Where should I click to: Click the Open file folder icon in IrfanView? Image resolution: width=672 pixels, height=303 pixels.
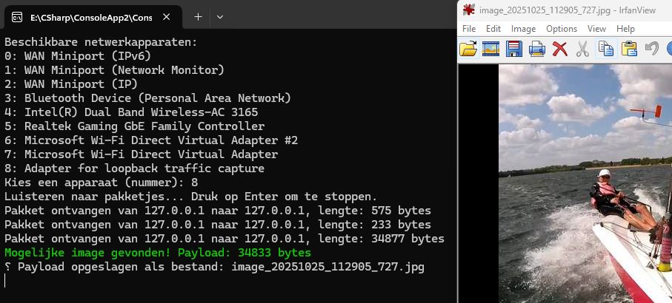(468, 50)
